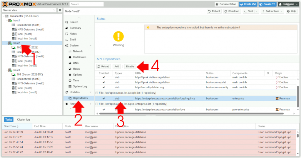The width and height of the screenshot is (301, 158).
Task: Click Add repository button
Action: [x=117, y=66]
